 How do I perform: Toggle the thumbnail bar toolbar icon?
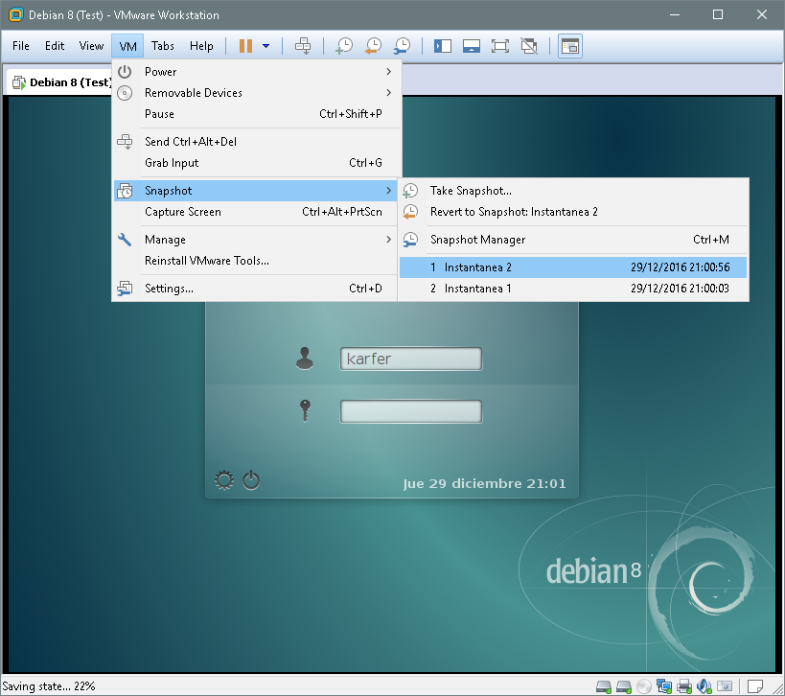point(472,46)
